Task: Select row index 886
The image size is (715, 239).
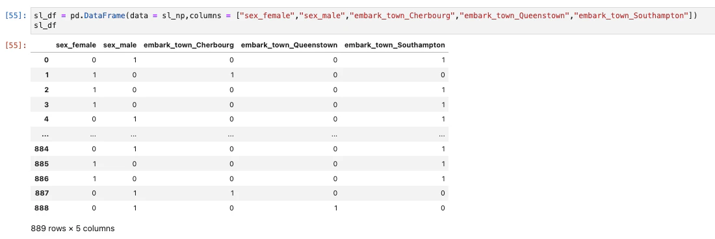Action: coord(42,179)
